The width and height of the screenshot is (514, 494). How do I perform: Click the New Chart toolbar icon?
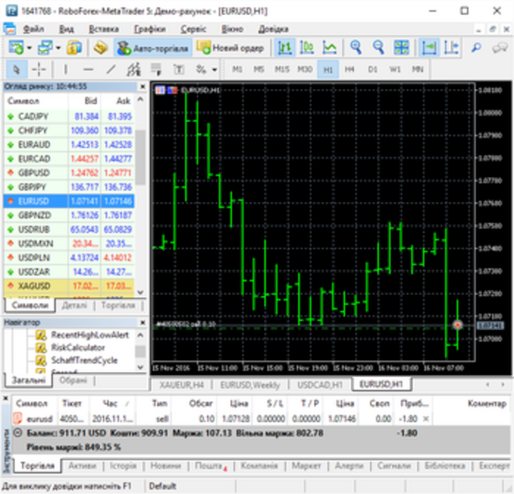tap(15, 48)
